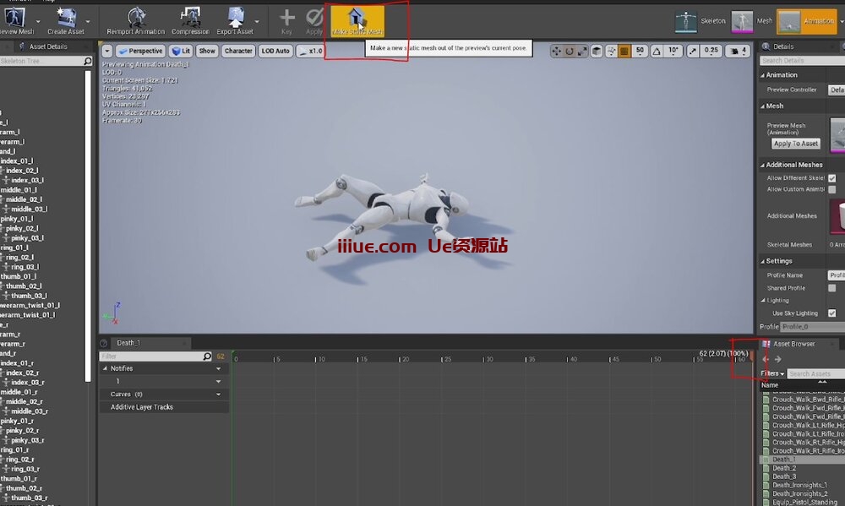Uncheck Use Sky Lighting checkbox

[832, 313]
